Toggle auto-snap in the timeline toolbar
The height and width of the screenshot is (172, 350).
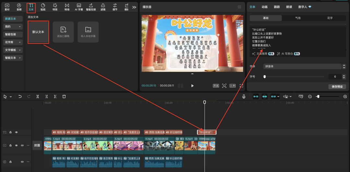point(265,97)
